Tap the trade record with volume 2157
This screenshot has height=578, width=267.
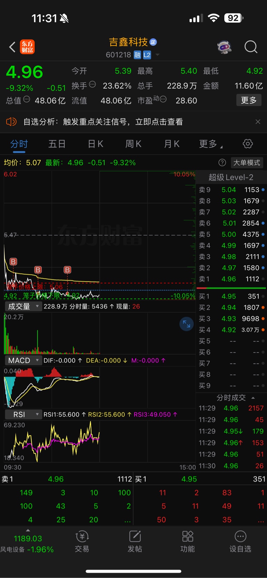[231, 408]
